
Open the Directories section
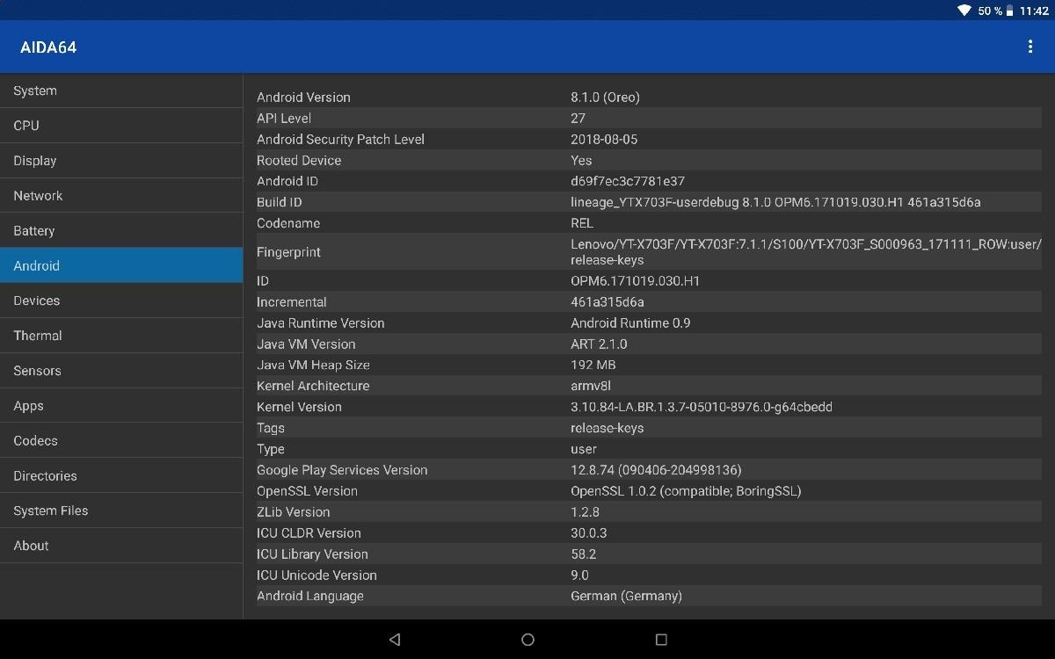[121, 475]
